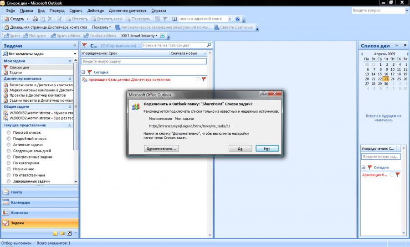Click Forward (Переслать) toolbar button
The width and height of the screenshot is (410, 247).
pyautogui.click(x=138, y=19)
